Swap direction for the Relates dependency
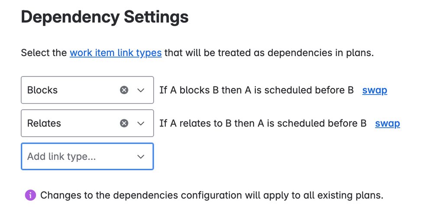Image resolution: width=432 pixels, height=209 pixels. (x=387, y=123)
